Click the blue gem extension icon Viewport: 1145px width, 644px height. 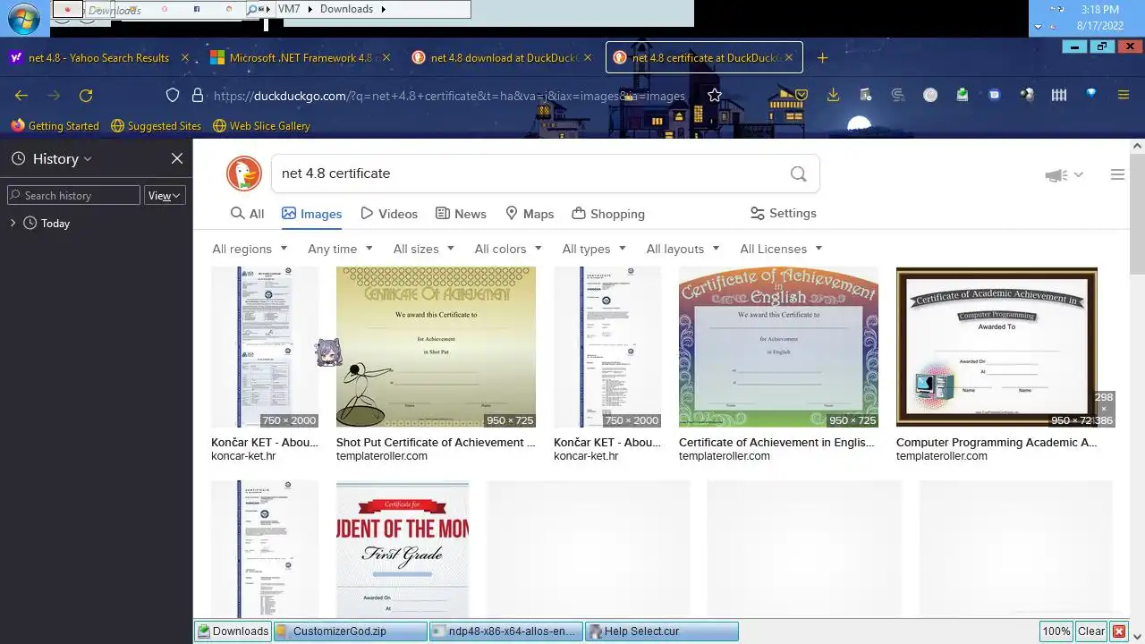1091,94
